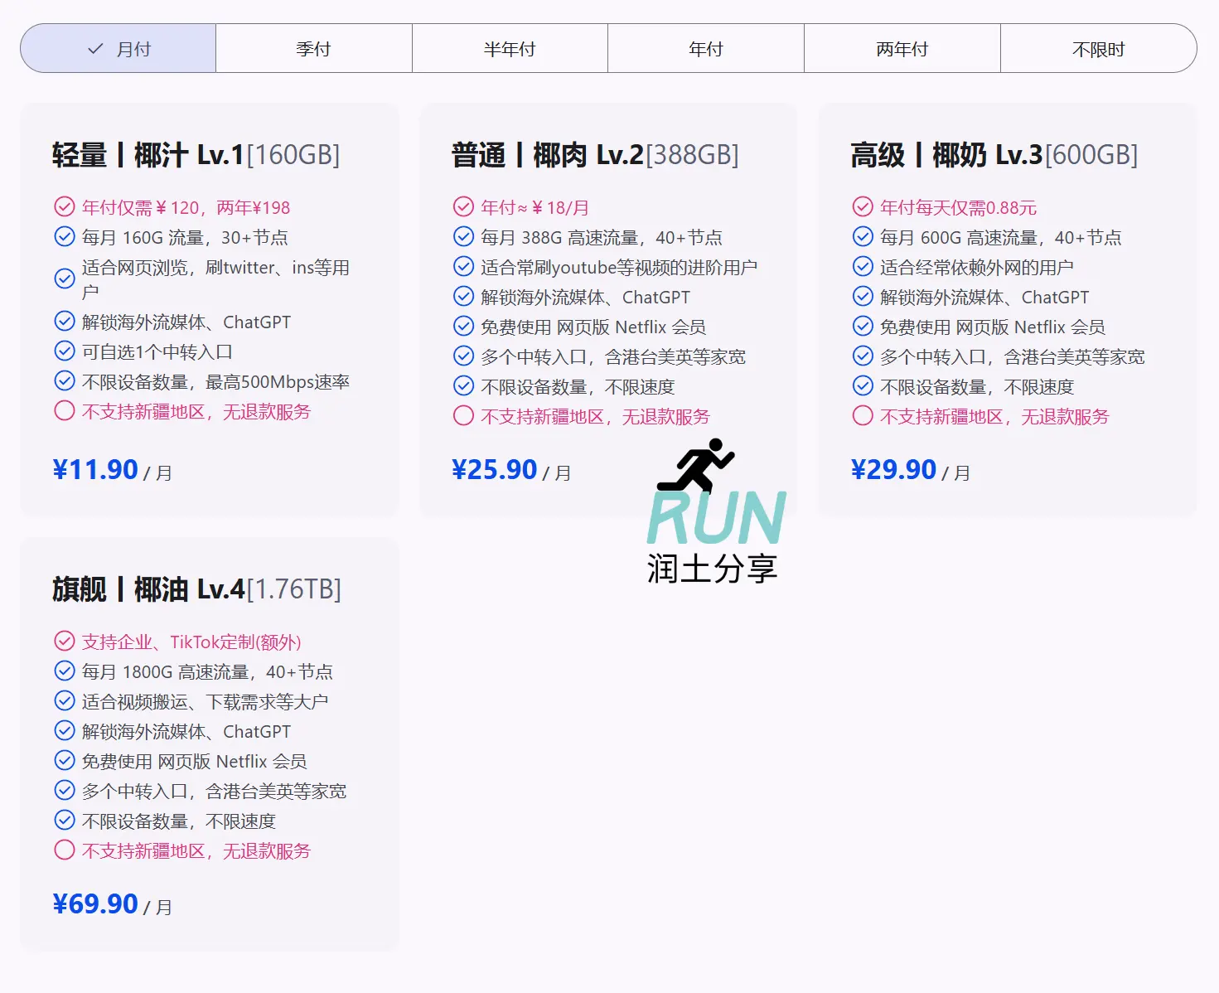Click the 轻量丨椰汁 Lv.1 plan title
The height and width of the screenshot is (993, 1219).
pos(194,153)
